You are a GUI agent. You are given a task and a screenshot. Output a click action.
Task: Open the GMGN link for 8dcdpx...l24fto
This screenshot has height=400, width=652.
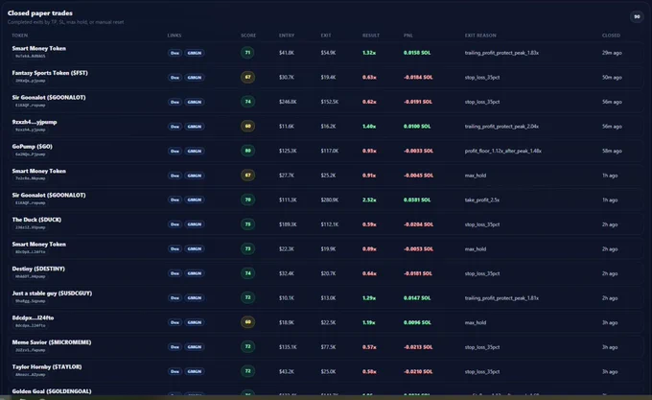195,322
